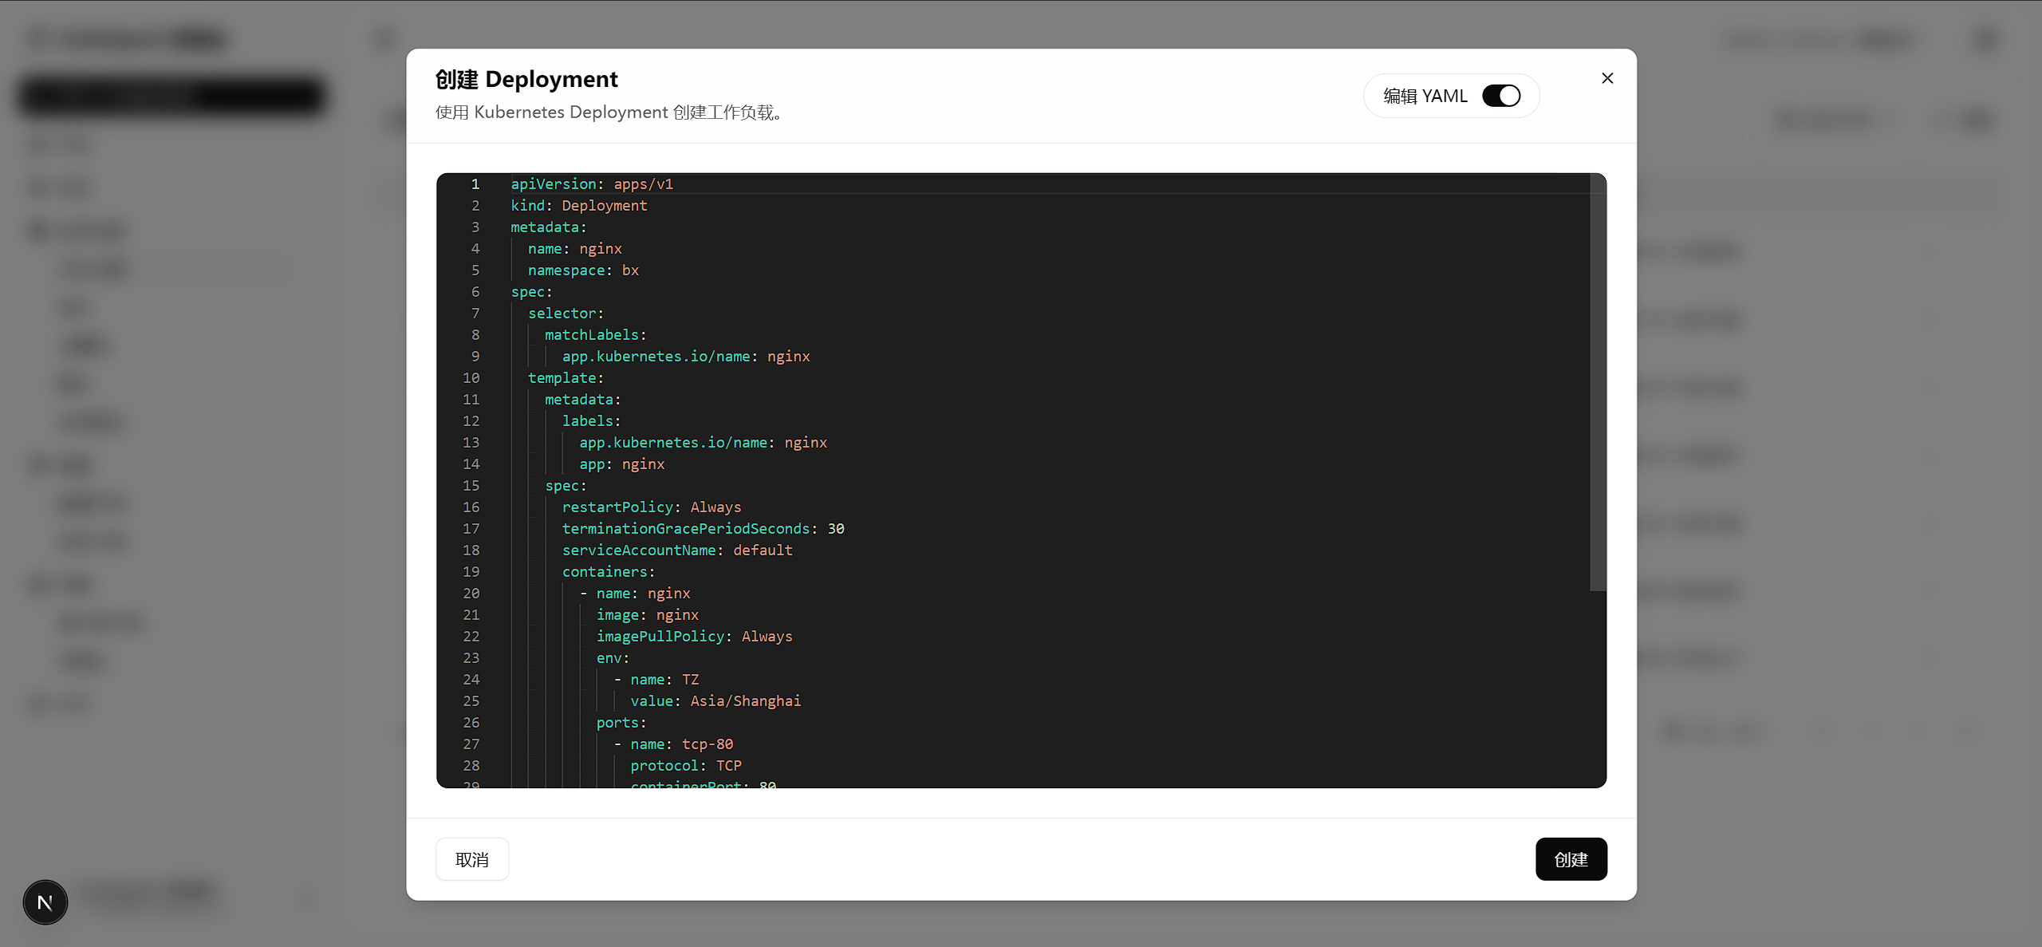
Task: Click the imagePullPolicy: Always line
Action: click(x=694, y=637)
